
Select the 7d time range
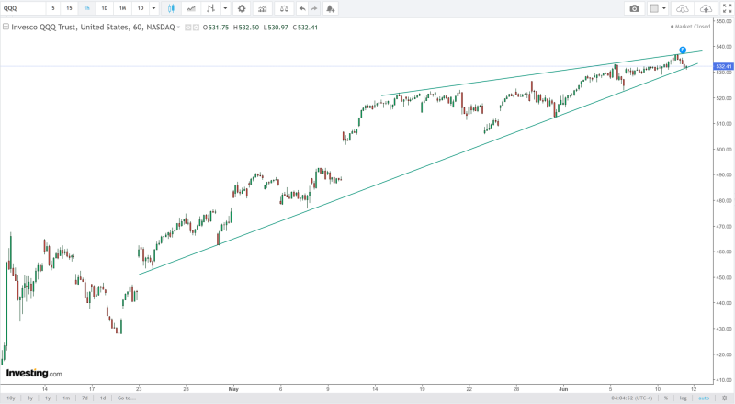[85, 398]
